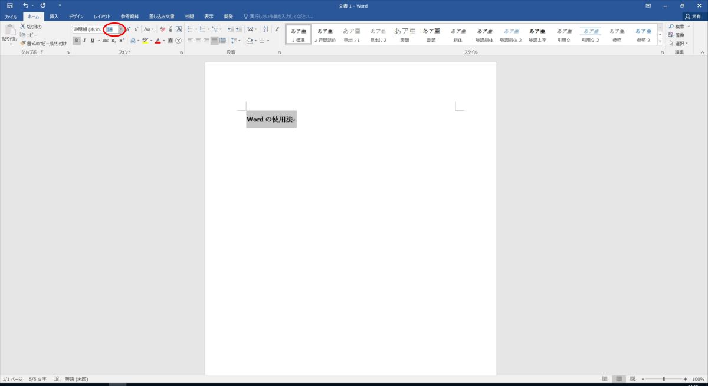708x386 pixels.
Task: Switch to web layout view in status bar
Action: [x=633, y=379]
